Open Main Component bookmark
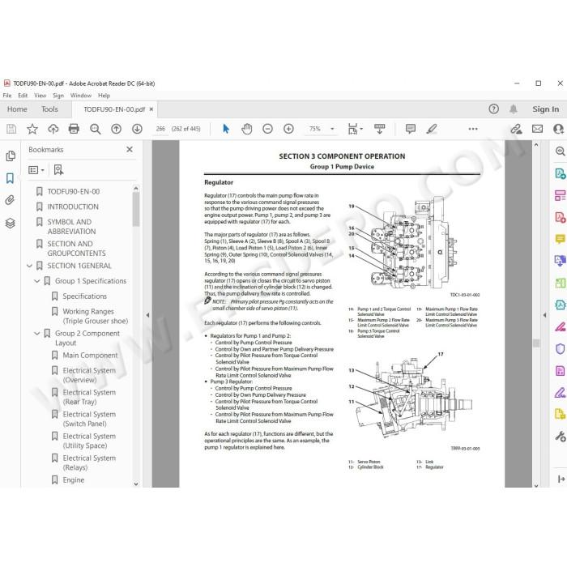 (x=90, y=356)
